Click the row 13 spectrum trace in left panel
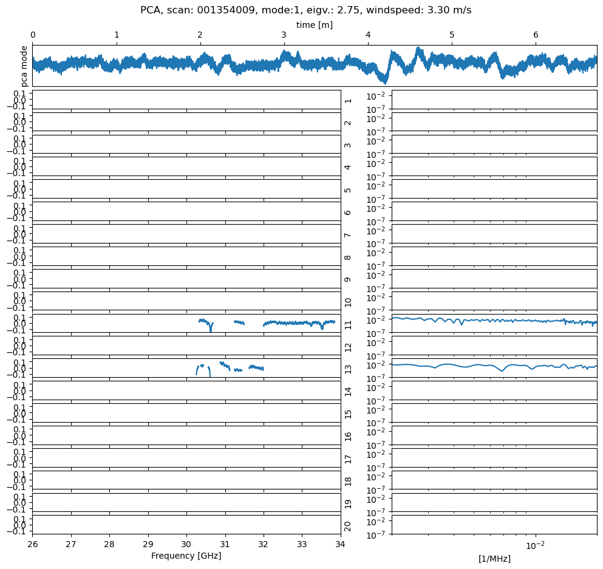Screen dimensions: 603x569 [255, 367]
